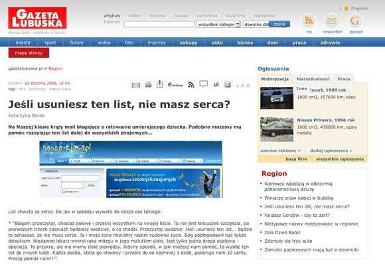This screenshot has height=264, width=385.
Task: Open wideo in navigation bar
Action: tap(104, 42)
